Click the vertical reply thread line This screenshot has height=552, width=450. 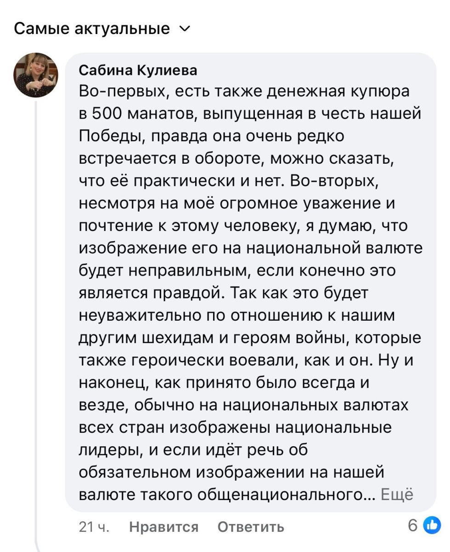coord(36,322)
